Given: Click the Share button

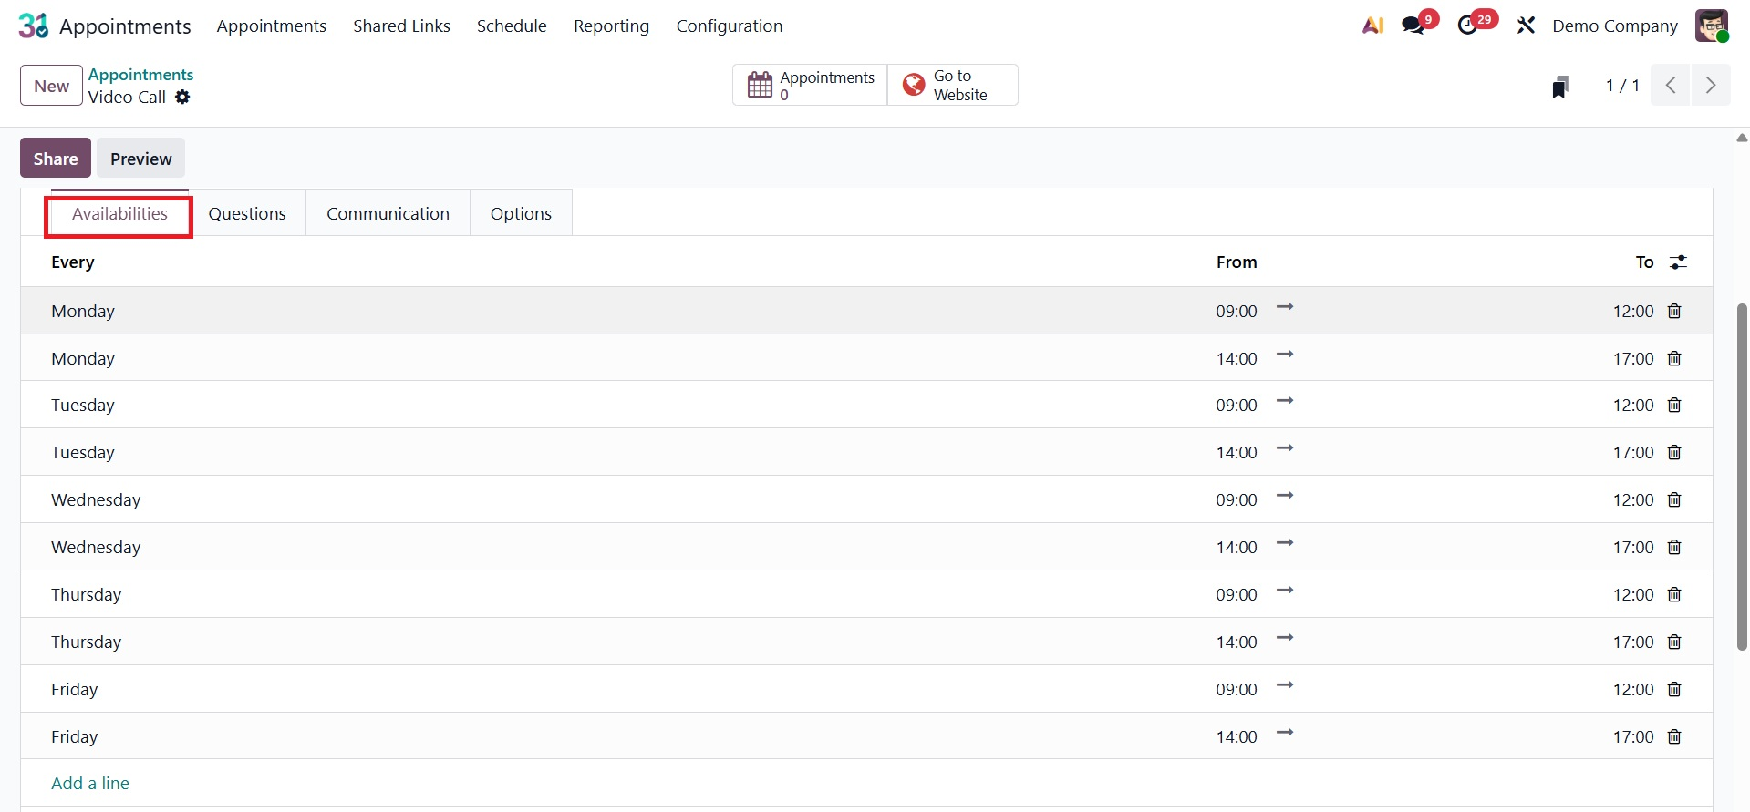Looking at the screenshot, I should (x=56, y=159).
